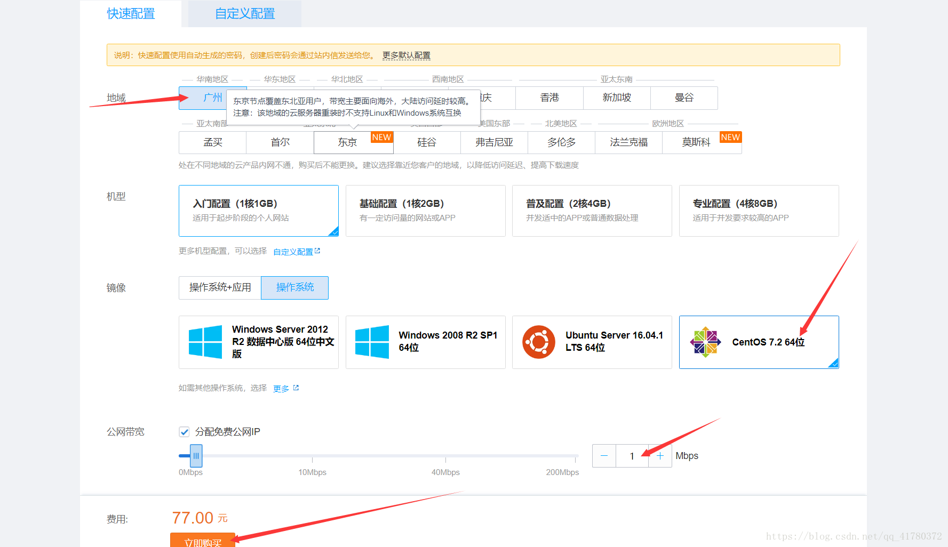
Task: Pick the 首尔 region
Action: [280, 142]
